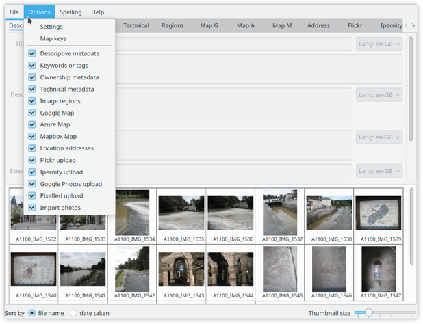Close the Options menu
This screenshot has width=423, height=324.
click(x=40, y=12)
